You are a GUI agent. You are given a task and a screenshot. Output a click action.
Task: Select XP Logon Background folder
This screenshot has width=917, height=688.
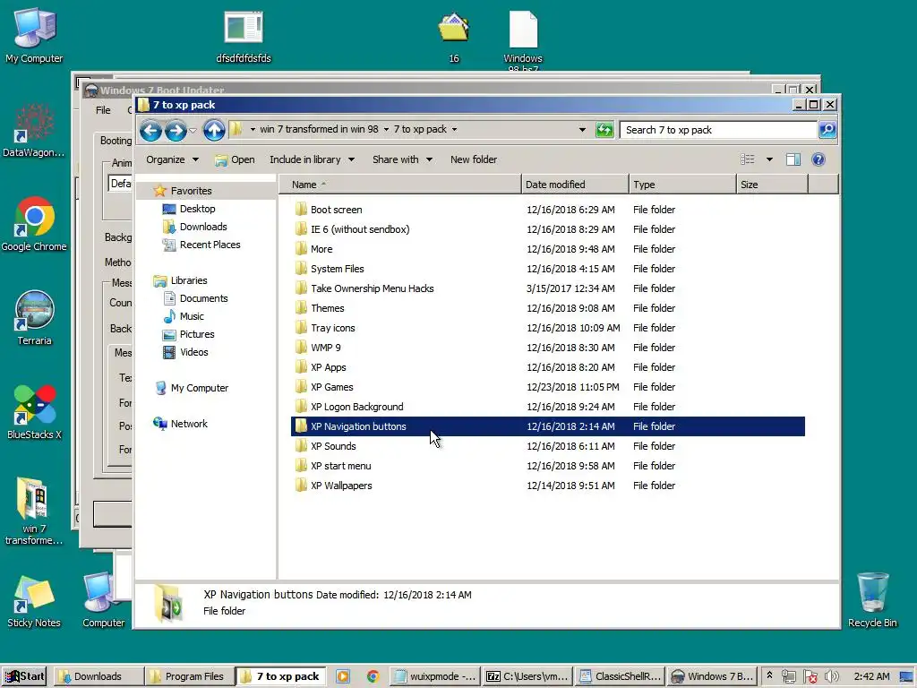[356, 408]
